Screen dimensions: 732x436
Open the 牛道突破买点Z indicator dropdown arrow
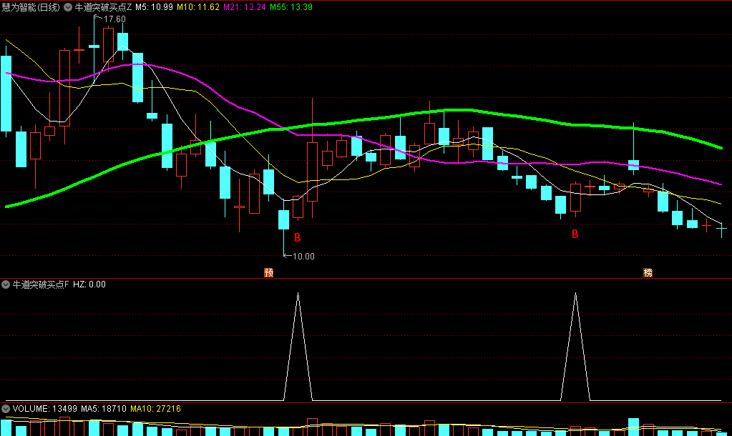[68, 7]
